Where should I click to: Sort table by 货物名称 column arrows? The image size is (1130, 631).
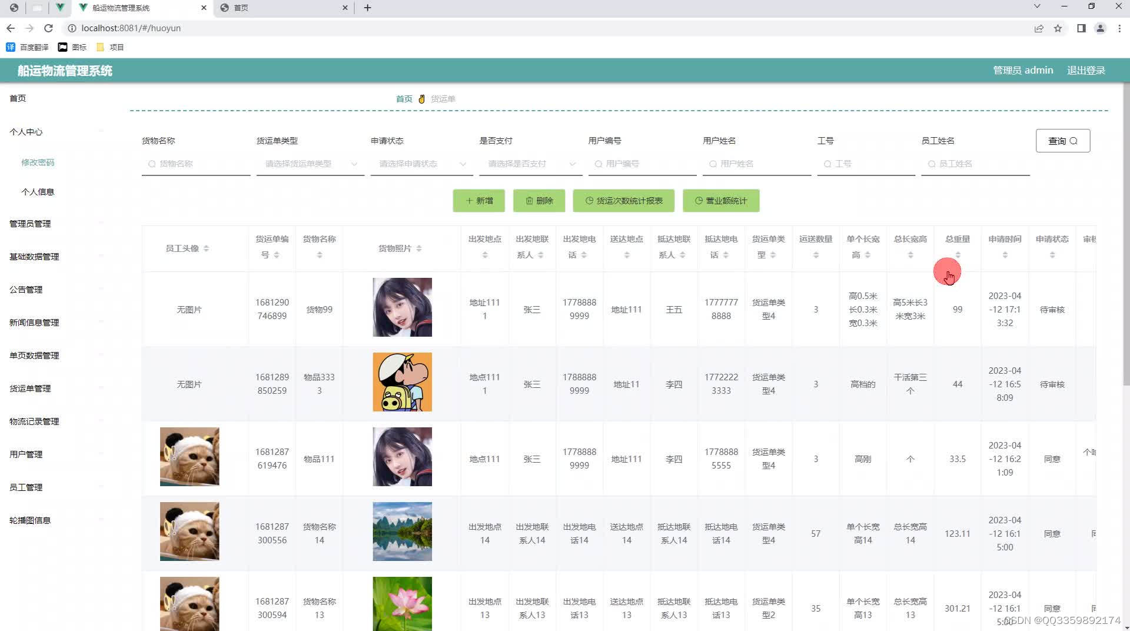coord(320,255)
